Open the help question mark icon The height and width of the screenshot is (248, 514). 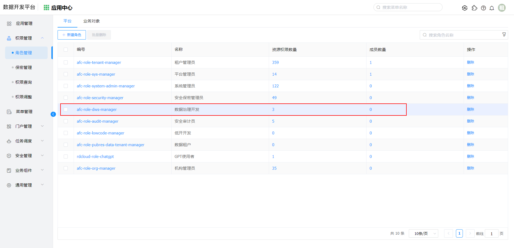click(483, 8)
